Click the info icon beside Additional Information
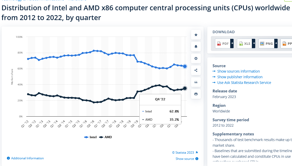The width and height of the screenshot is (292, 166). (x=8, y=158)
